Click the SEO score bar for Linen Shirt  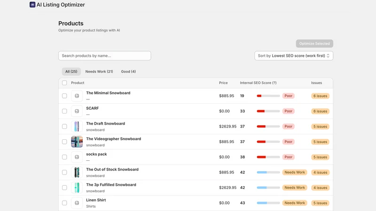click(x=268, y=203)
